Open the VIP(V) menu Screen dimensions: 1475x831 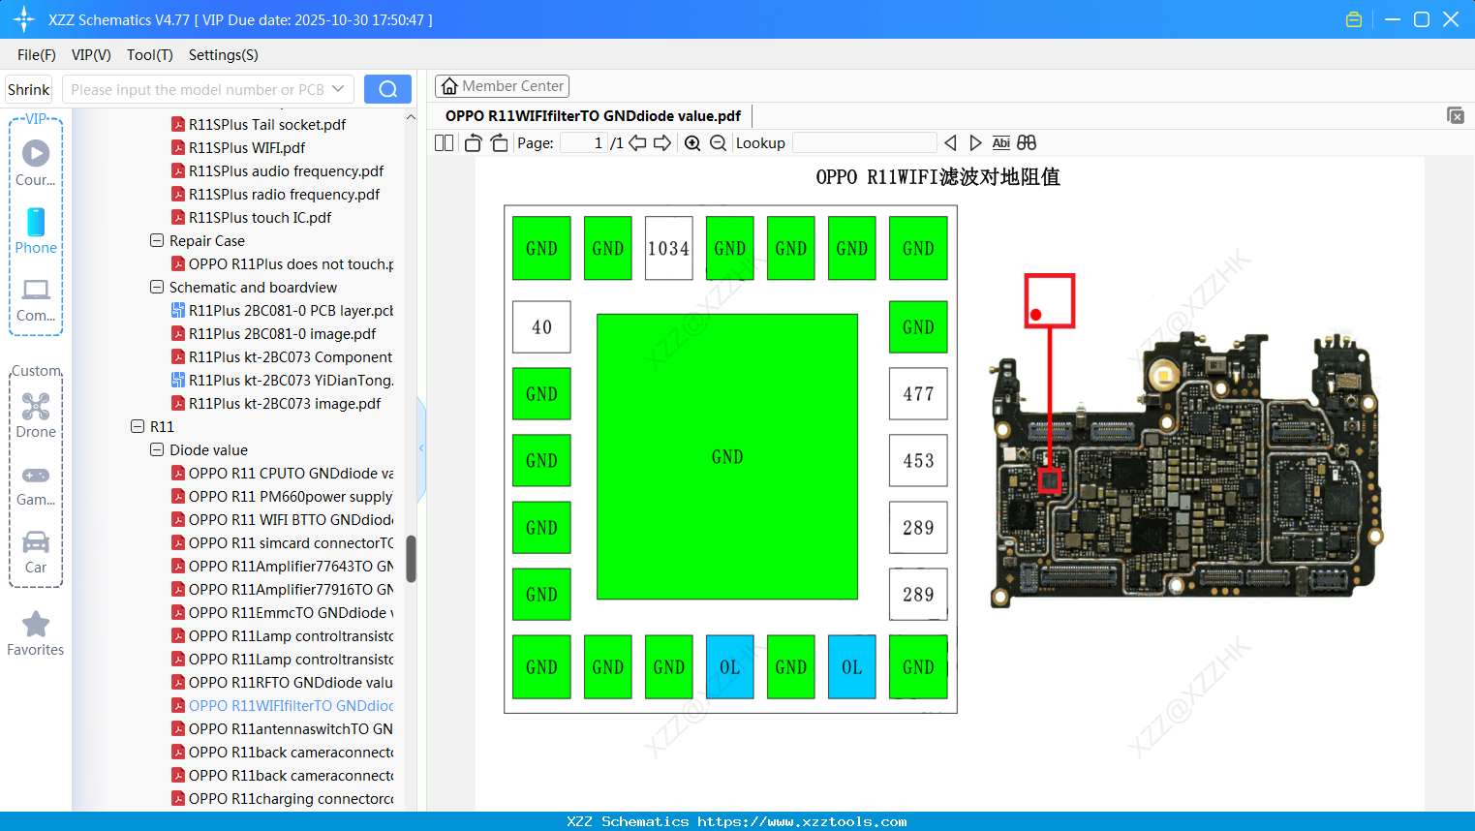[91, 55]
